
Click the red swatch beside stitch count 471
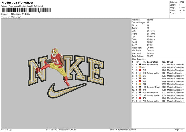tap(140, 98)
